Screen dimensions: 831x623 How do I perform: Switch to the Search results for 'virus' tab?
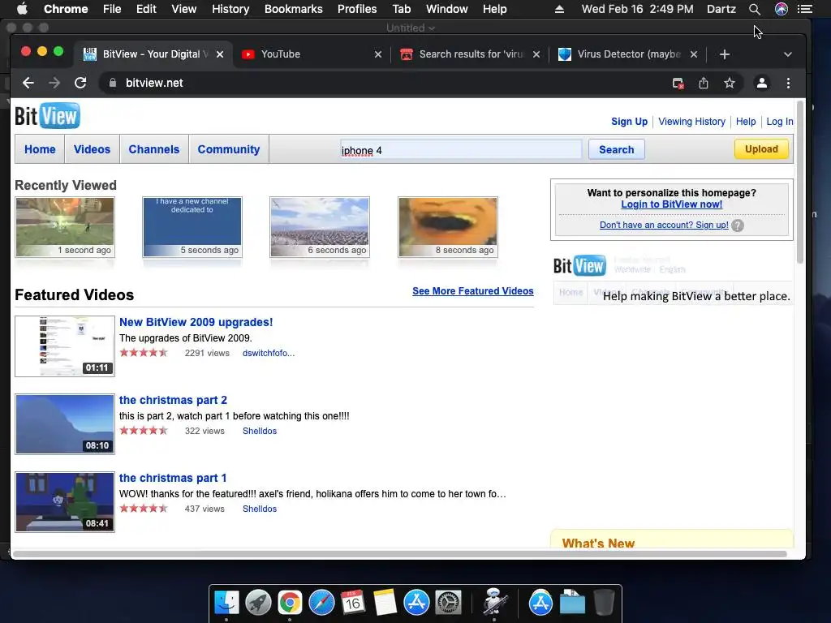(x=471, y=54)
